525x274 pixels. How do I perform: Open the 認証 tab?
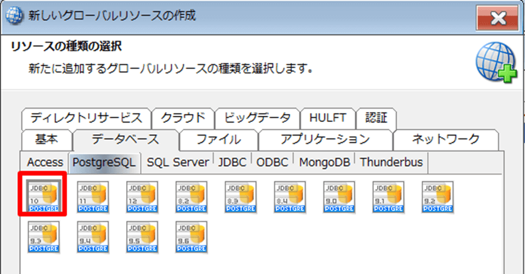(376, 118)
